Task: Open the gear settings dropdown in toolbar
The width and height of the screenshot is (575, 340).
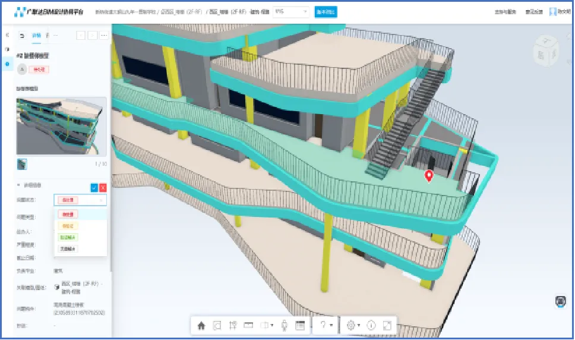Action: pyautogui.click(x=353, y=325)
